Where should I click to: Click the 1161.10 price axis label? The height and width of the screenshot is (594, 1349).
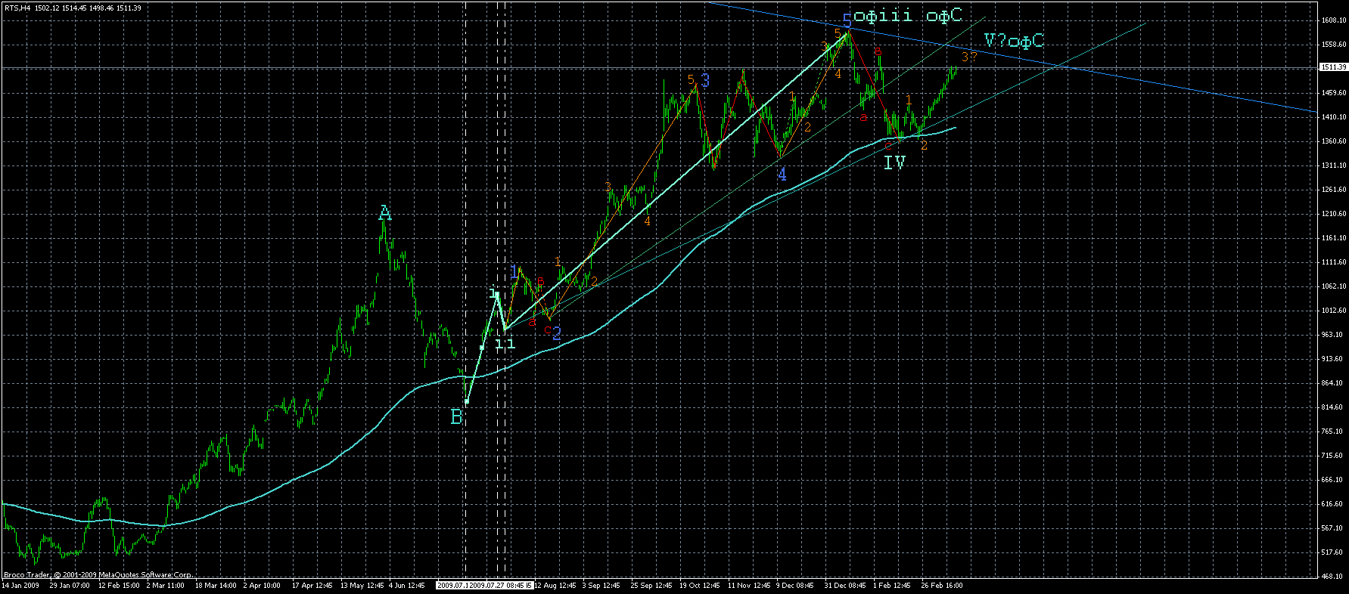1333,238
